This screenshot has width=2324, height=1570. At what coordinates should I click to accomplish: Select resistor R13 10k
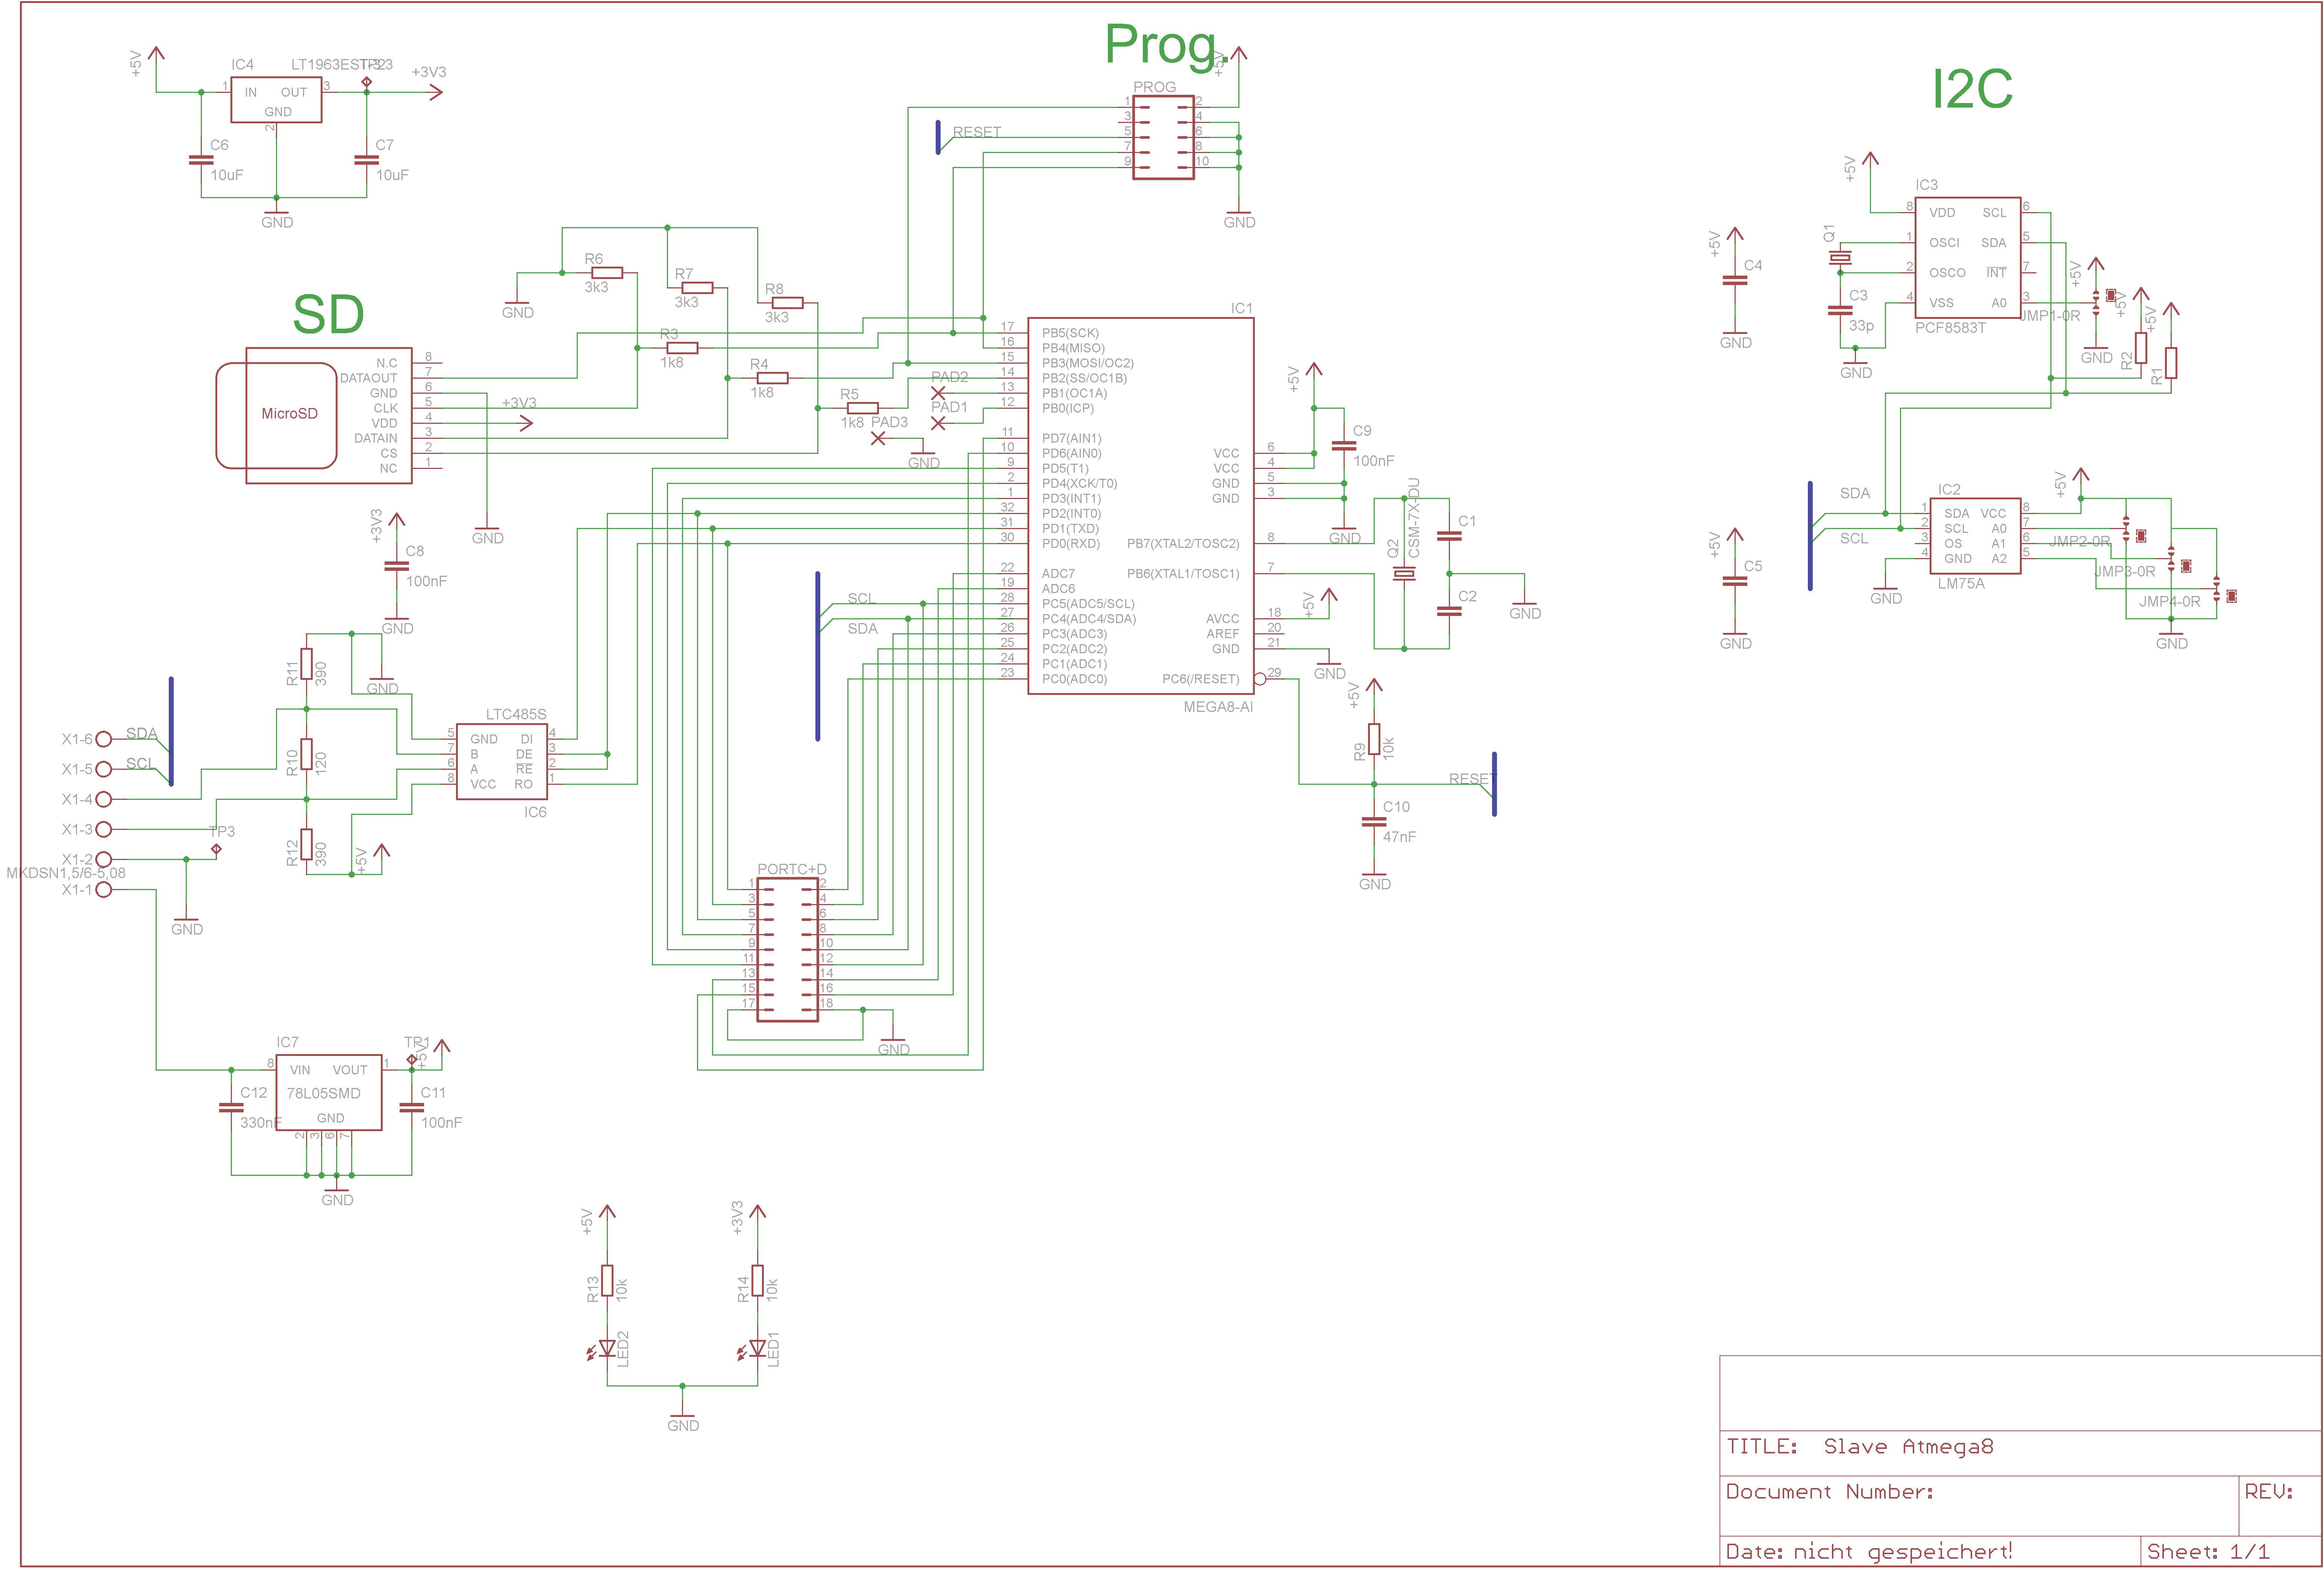pyautogui.click(x=607, y=1281)
